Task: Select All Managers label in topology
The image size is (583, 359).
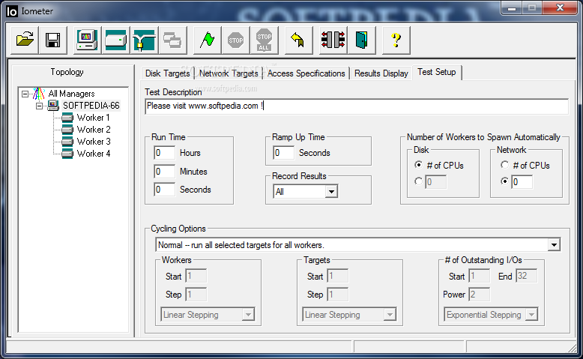Action: [71, 94]
